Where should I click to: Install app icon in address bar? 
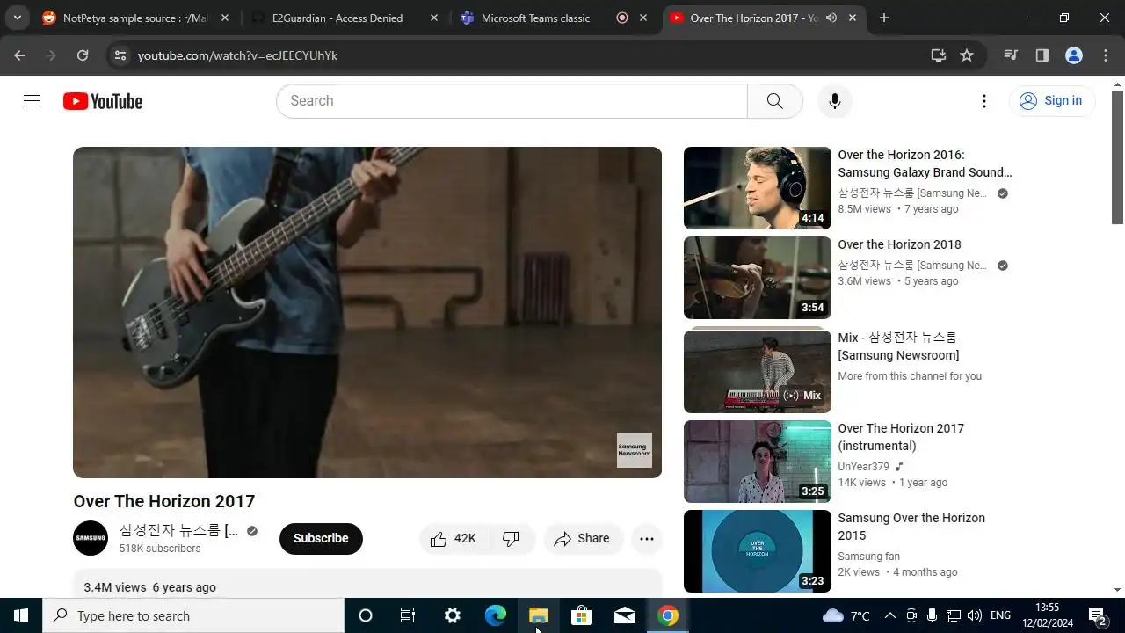click(939, 55)
